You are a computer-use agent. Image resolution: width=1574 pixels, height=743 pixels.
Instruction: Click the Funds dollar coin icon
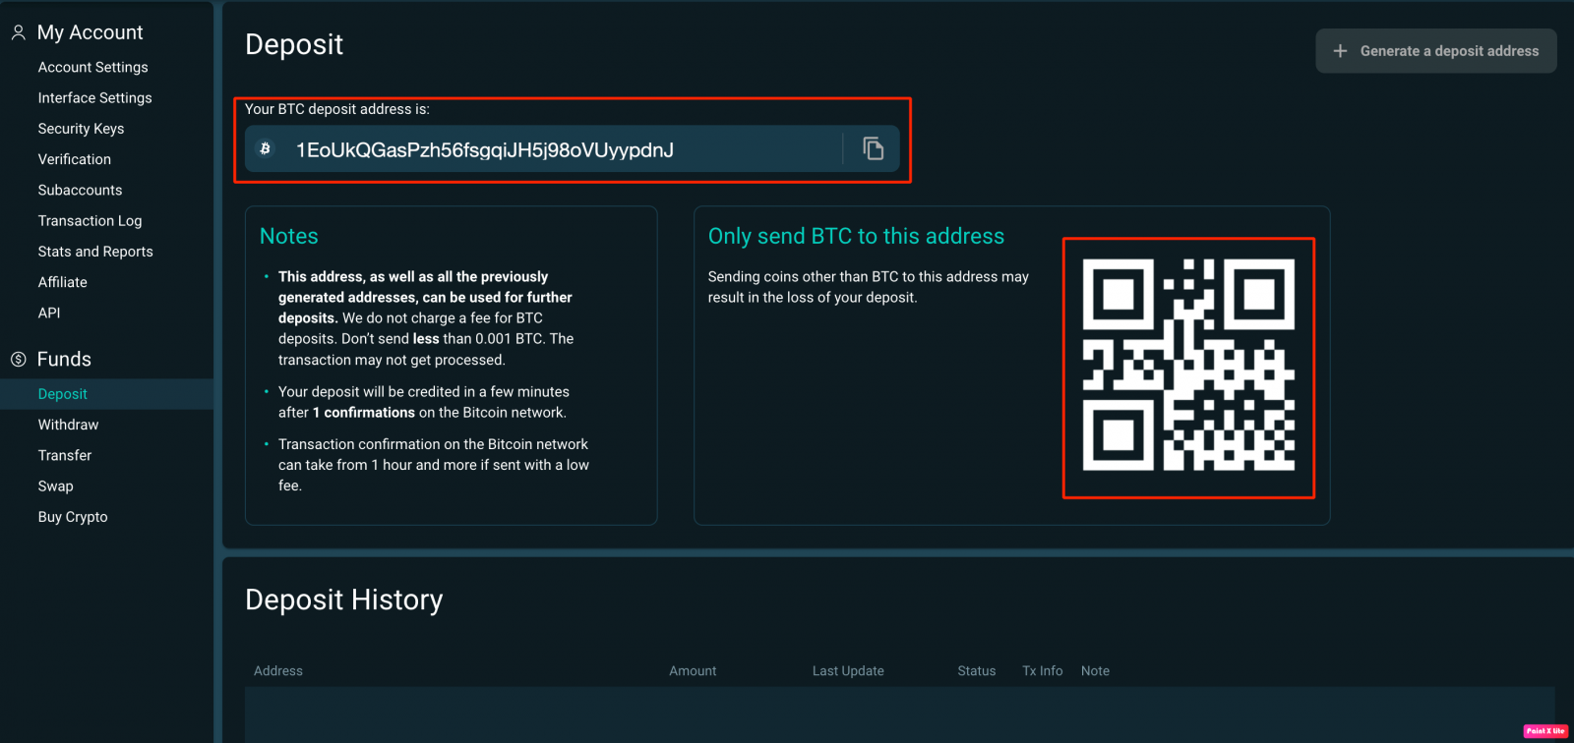click(18, 360)
